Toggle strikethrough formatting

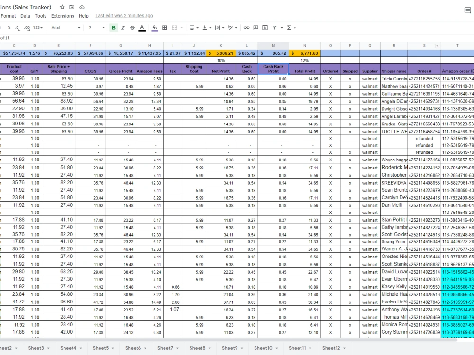click(132, 27)
